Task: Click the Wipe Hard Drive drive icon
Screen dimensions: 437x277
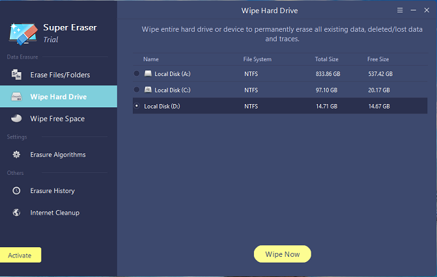Action: [16, 97]
